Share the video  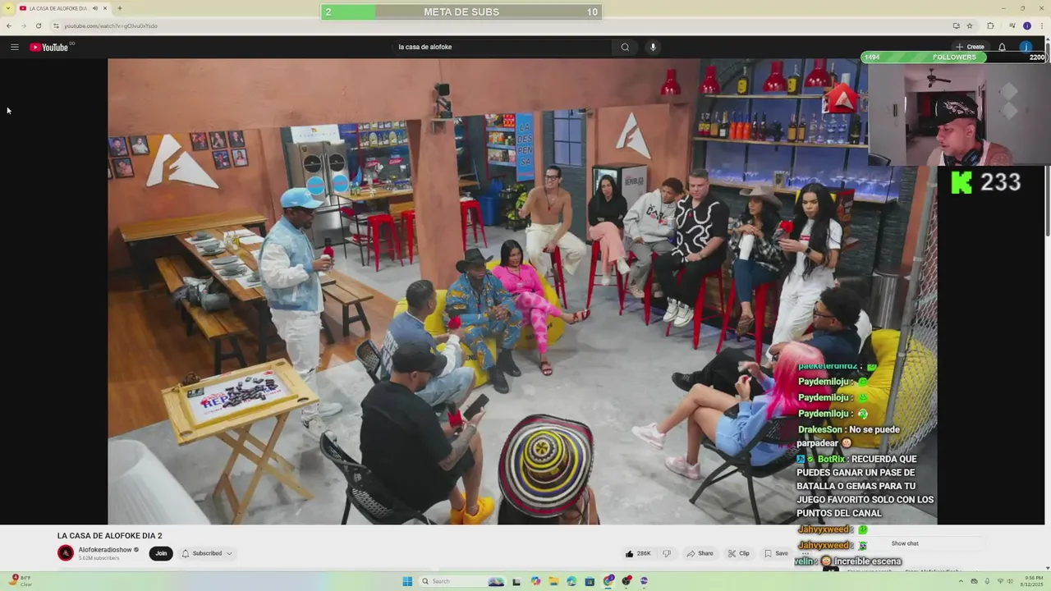(700, 553)
